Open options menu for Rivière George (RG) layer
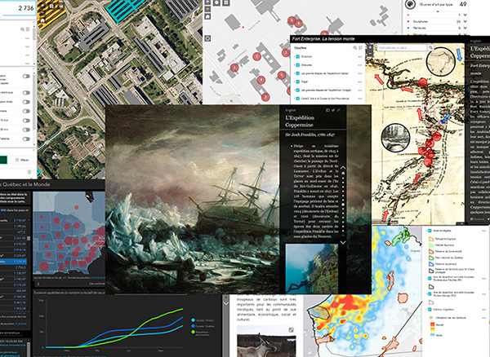The image size is (490, 357). [484, 293]
